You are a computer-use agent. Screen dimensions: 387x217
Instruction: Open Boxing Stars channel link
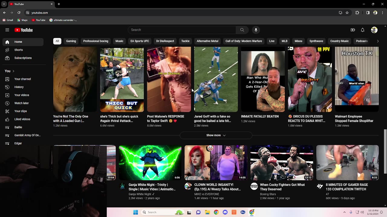[268, 194]
